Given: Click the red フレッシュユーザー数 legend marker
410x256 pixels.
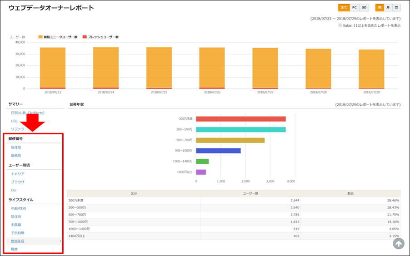Looking at the screenshot, I should coord(84,37).
